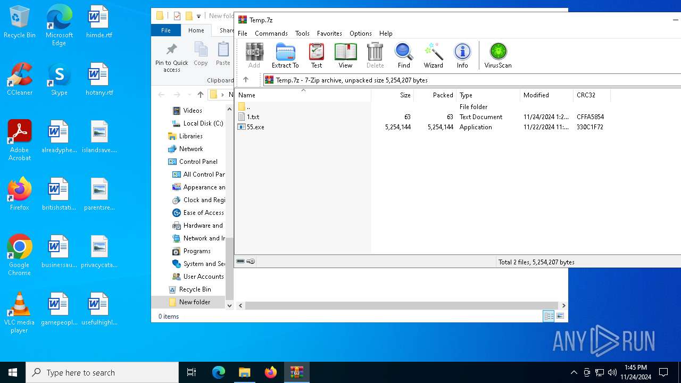Open the Commands menu
Screen dimensions: 681x383
271,33
